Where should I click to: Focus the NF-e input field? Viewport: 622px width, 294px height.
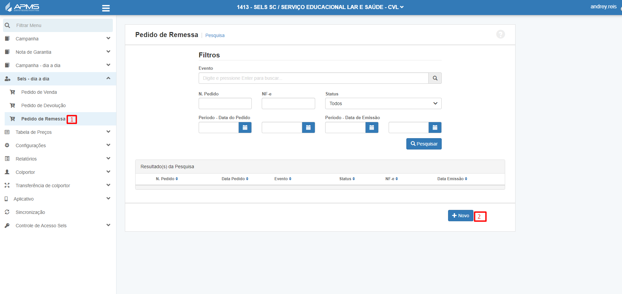click(x=288, y=103)
